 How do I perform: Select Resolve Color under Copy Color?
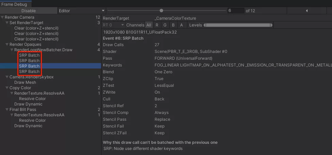pyautogui.click(x=32, y=99)
